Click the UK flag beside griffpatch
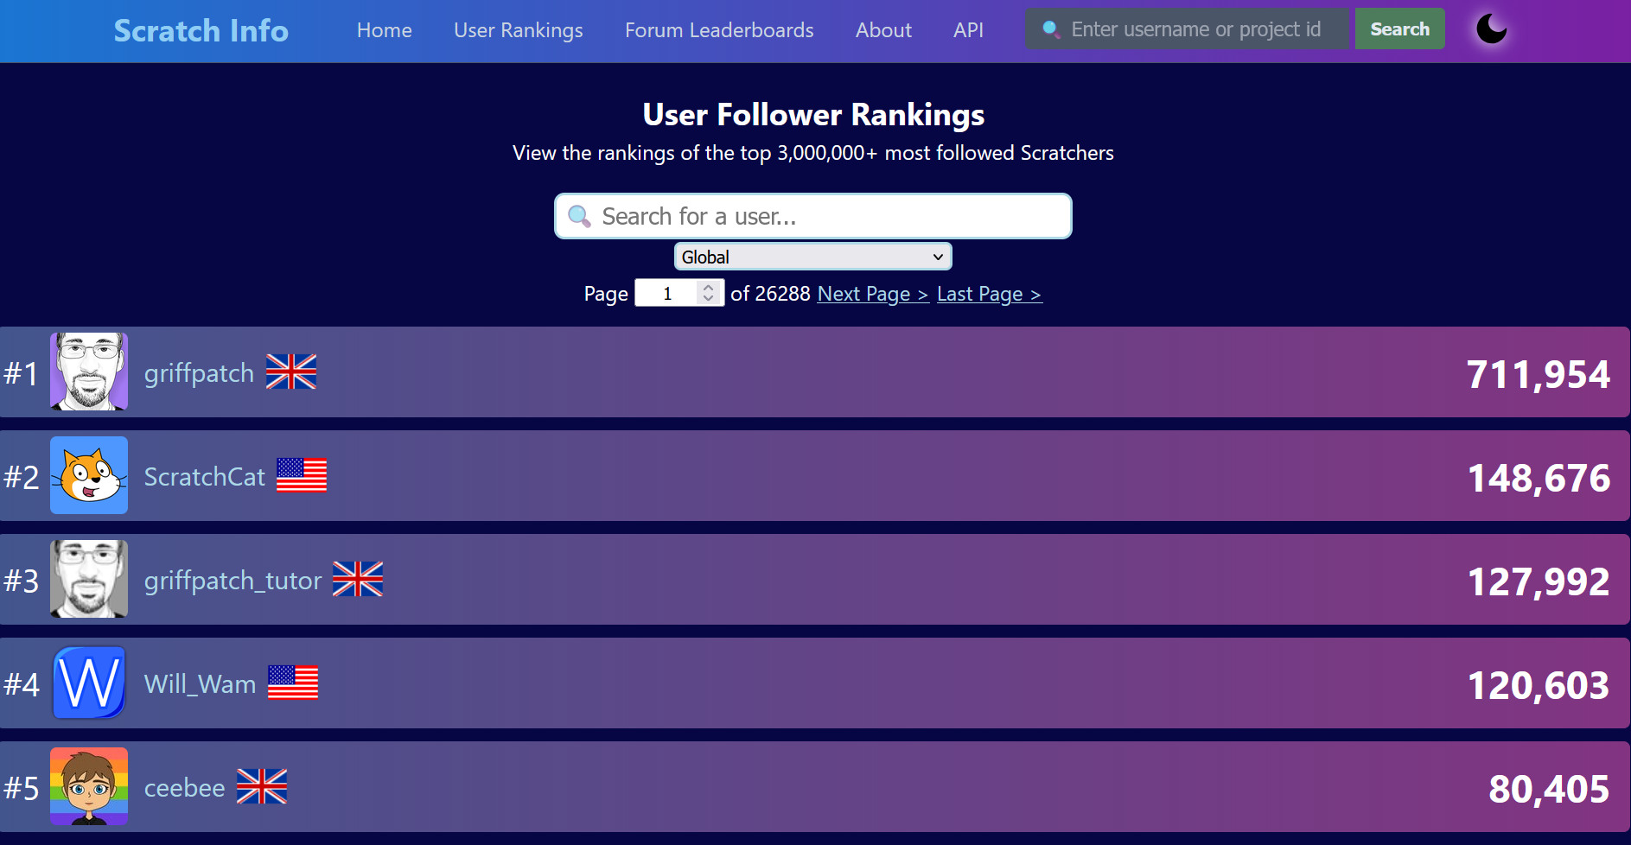Image resolution: width=1631 pixels, height=845 pixels. pyautogui.click(x=291, y=372)
